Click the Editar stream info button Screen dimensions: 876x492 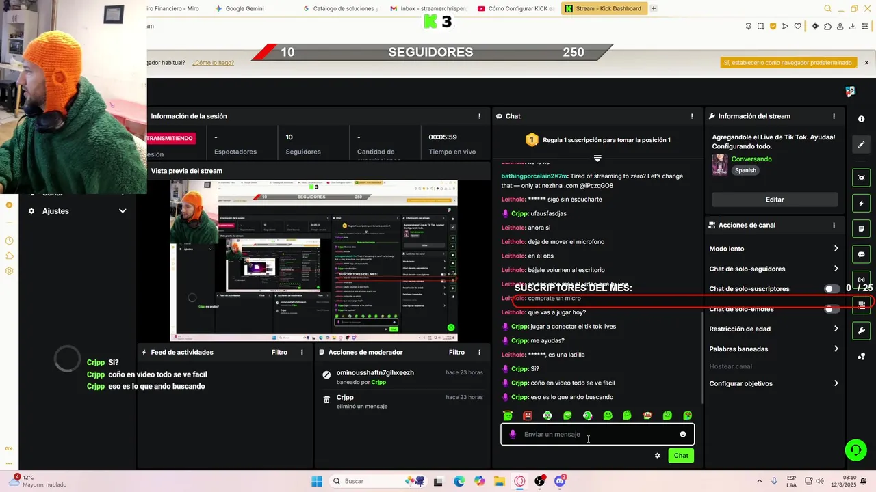775,200
